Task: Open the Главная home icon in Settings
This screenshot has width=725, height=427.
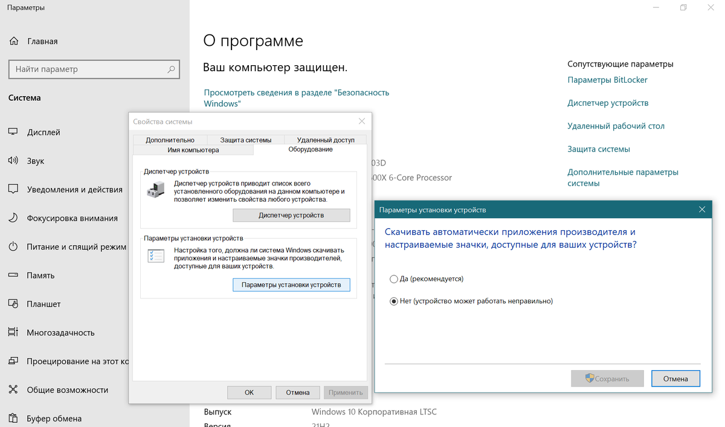Action: [x=13, y=41]
